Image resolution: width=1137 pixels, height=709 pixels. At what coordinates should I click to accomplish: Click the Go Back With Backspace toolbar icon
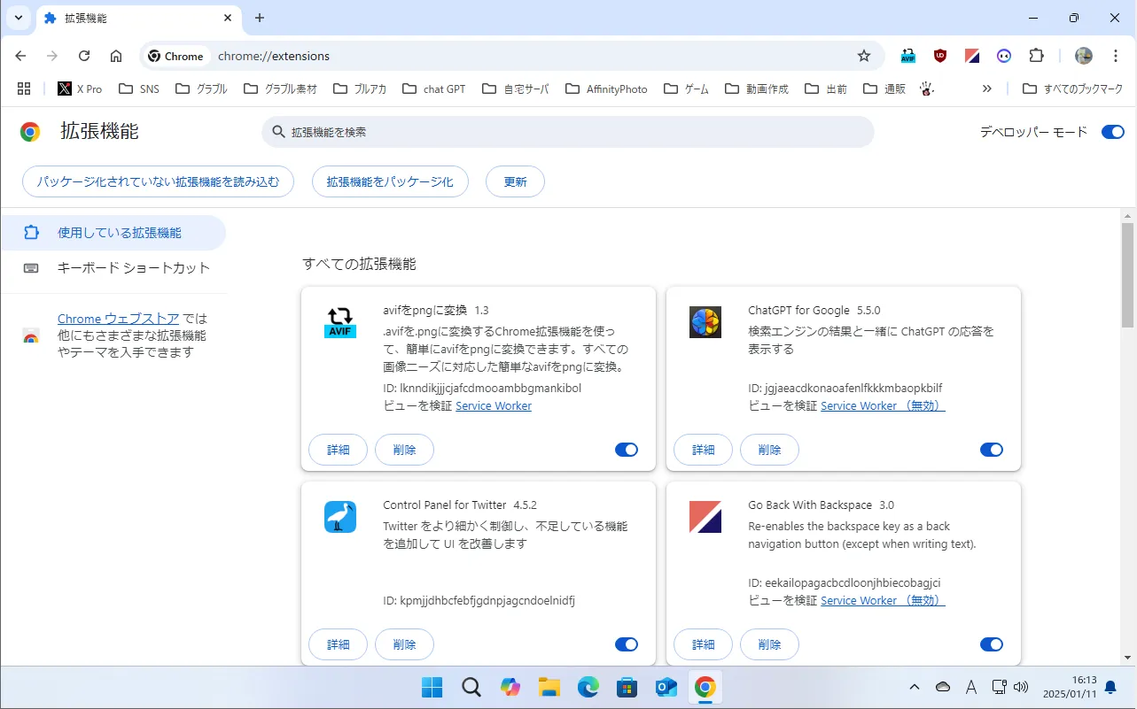point(972,56)
